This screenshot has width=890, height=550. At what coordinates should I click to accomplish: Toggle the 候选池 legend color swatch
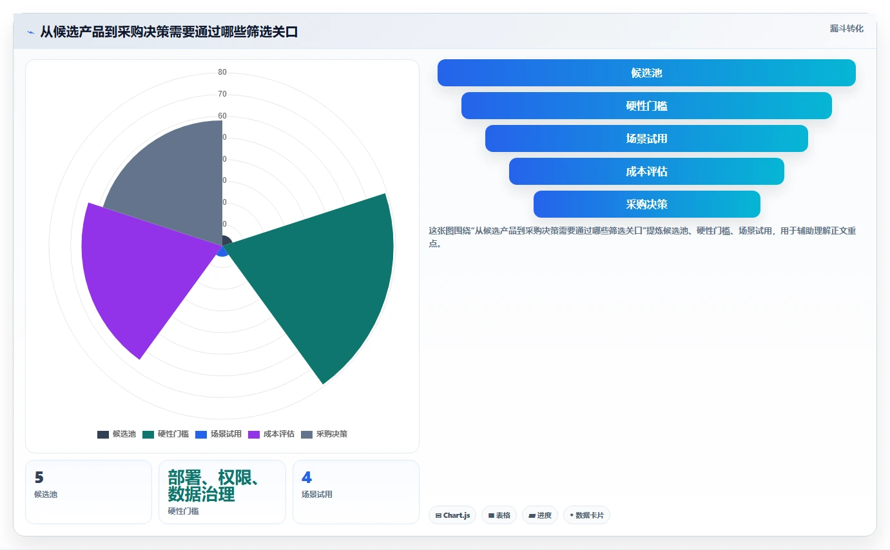pyautogui.click(x=103, y=434)
